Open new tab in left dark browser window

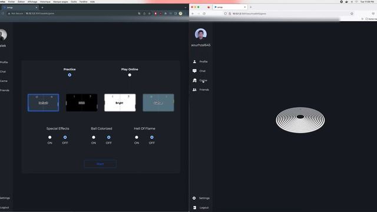[x=42, y=8]
